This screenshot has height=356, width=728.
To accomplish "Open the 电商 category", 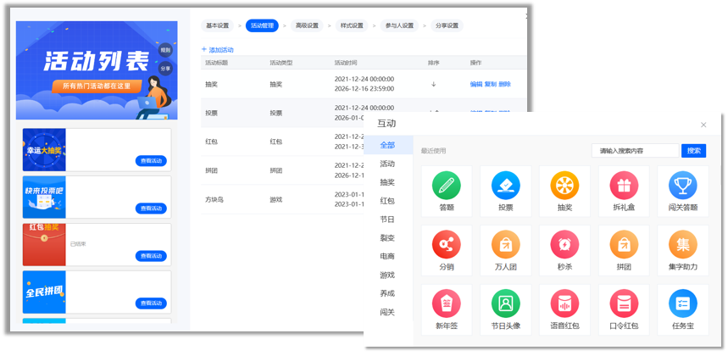I will click(x=387, y=256).
